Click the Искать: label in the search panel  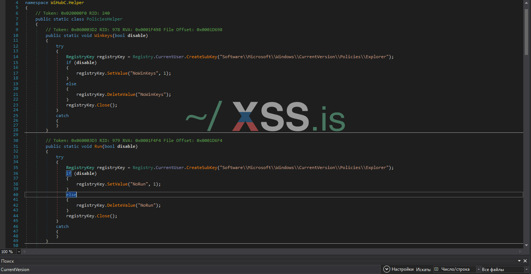[423, 269]
